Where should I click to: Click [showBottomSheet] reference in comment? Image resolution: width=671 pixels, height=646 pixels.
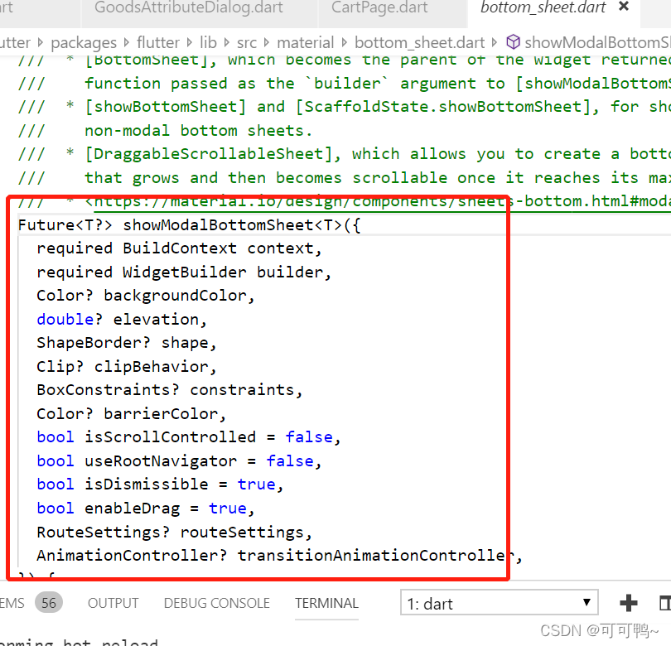coord(166,107)
